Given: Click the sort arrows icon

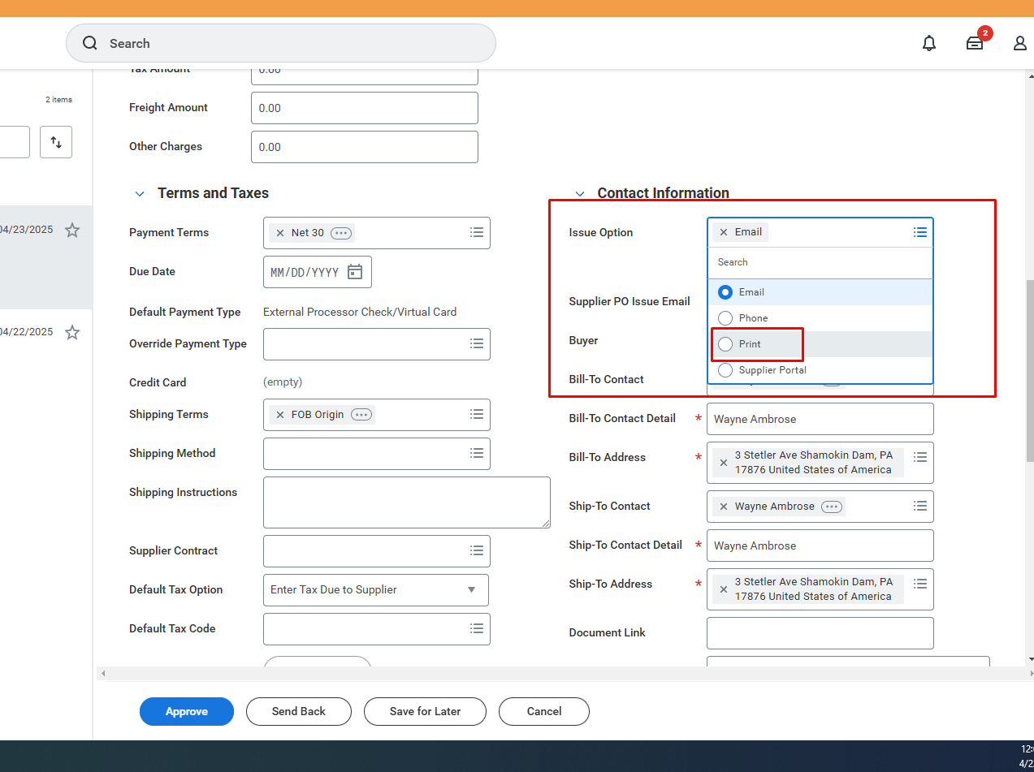Looking at the screenshot, I should [56, 142].
